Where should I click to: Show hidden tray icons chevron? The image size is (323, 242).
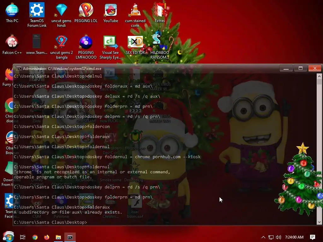tap(263, 237)
